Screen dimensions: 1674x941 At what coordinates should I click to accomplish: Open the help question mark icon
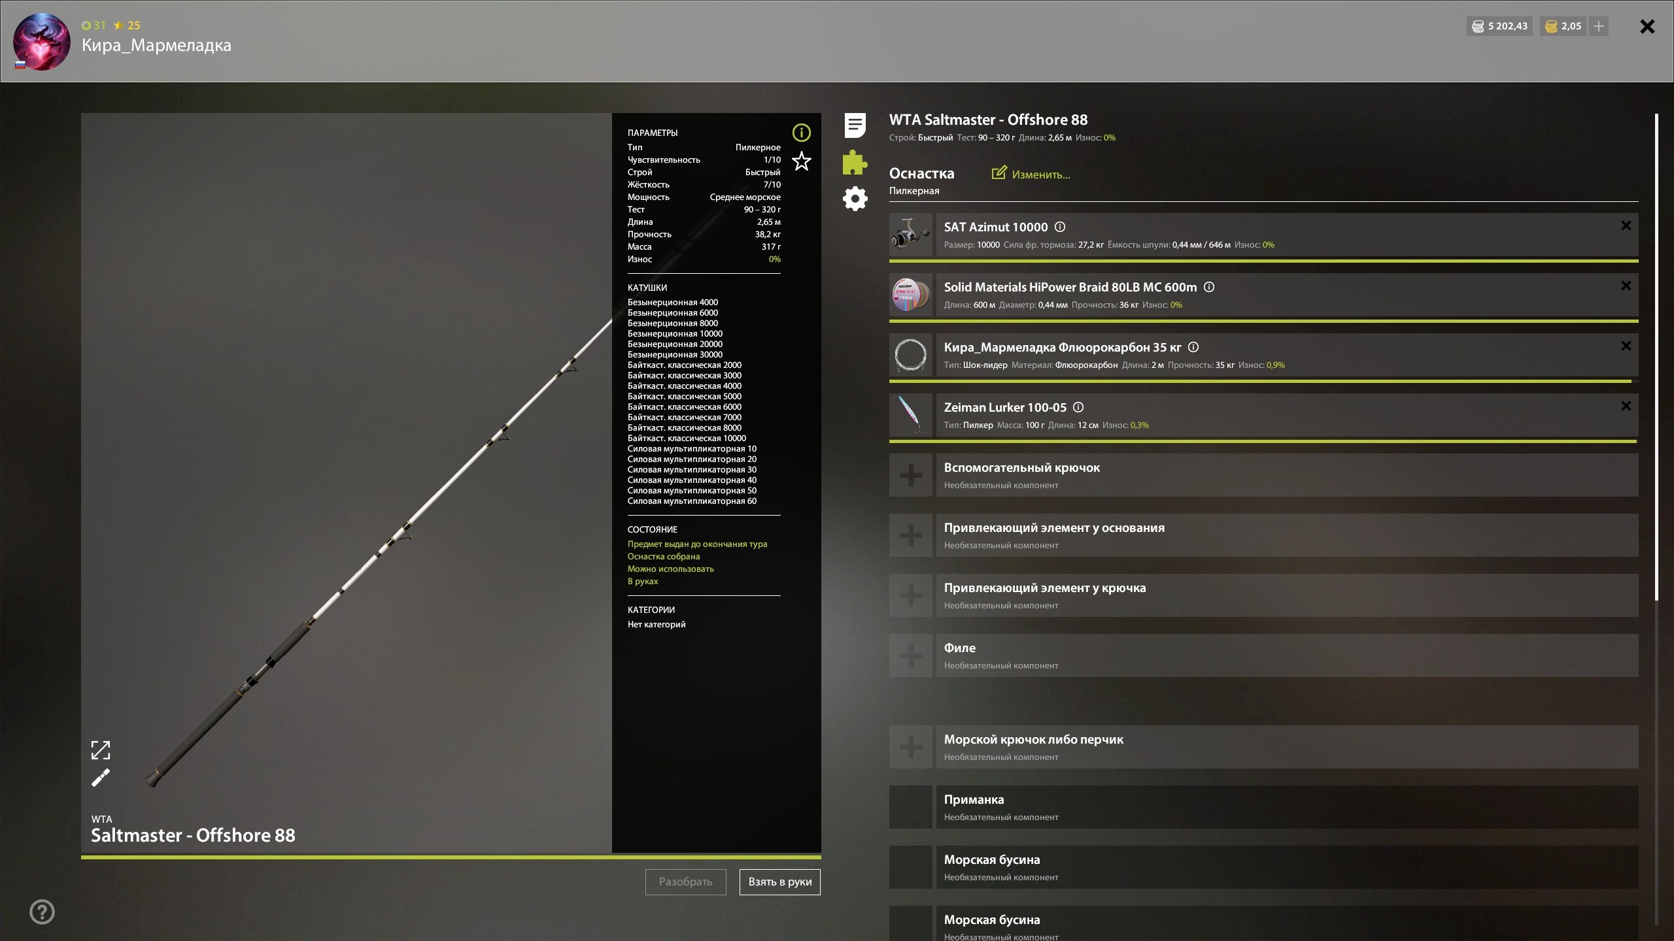point(43,912)
